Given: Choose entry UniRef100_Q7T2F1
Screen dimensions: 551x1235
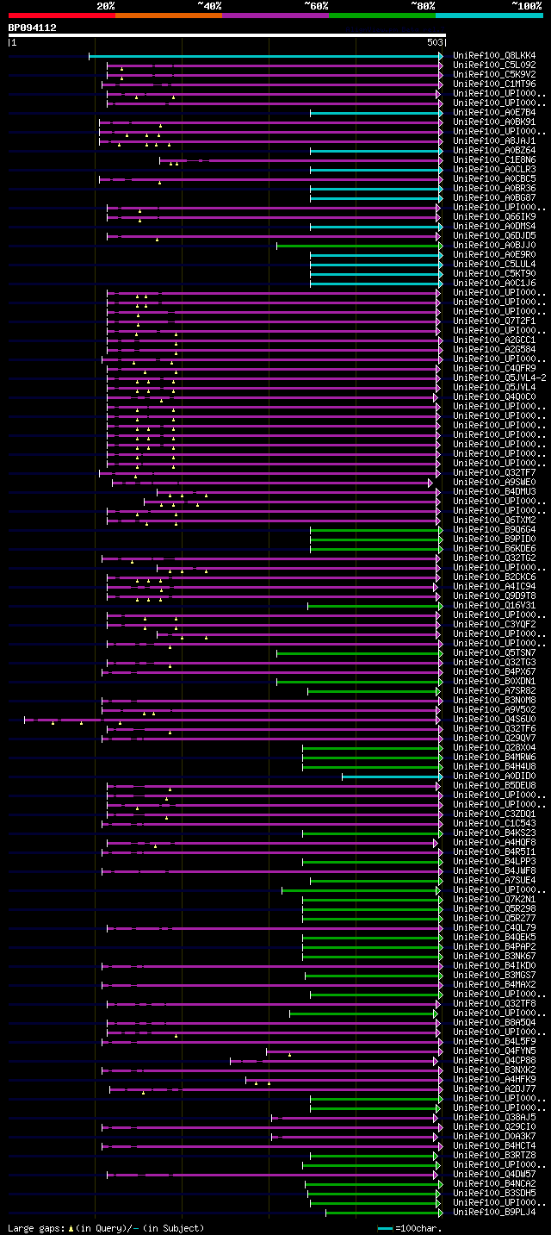Looking at the screenshot, I should pos(496,321).
